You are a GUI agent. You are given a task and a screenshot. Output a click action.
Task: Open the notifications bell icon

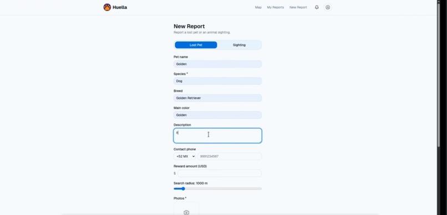317,7
